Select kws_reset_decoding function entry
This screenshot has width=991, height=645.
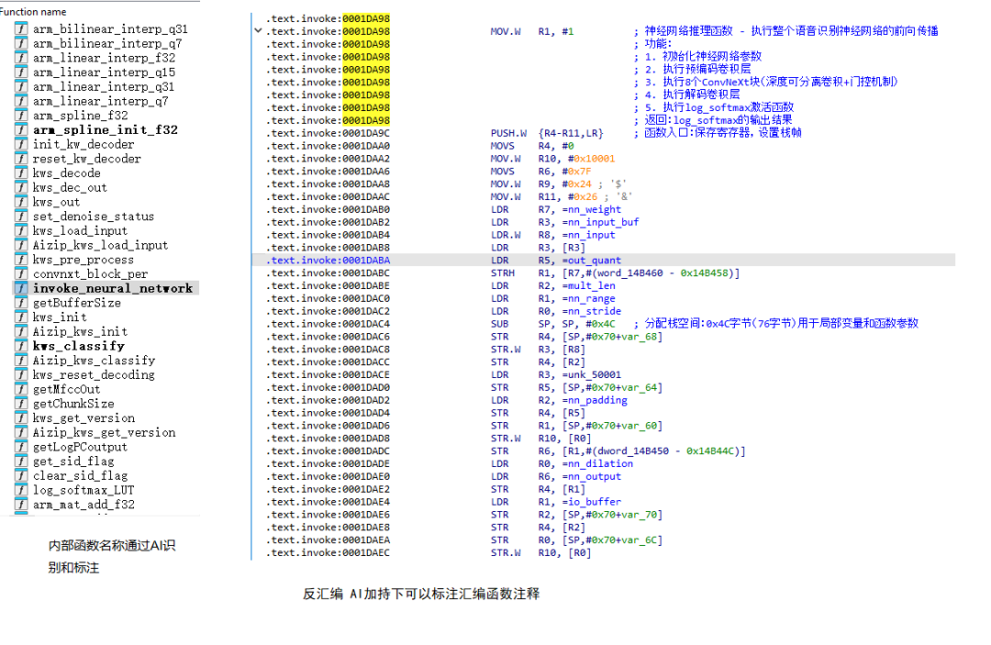click(94, 374)
